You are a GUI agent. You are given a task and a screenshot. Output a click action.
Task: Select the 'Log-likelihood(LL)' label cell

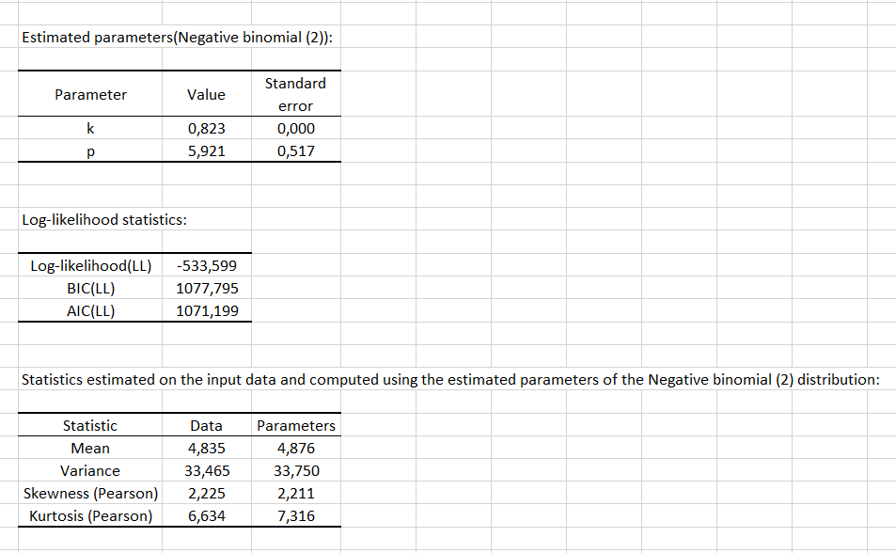point(90,266)
